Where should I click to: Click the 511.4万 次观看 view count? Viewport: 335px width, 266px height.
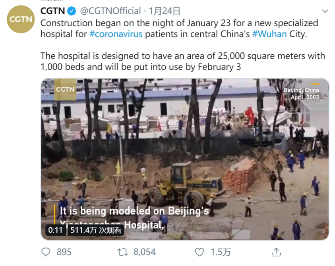[x=96, y=230]
